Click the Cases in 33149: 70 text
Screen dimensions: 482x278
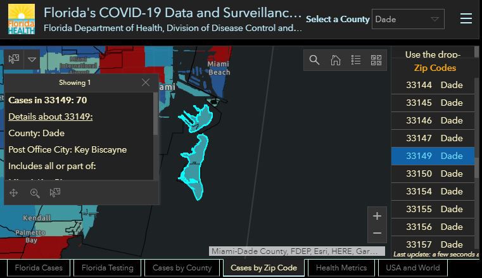[x=48, y=100]
